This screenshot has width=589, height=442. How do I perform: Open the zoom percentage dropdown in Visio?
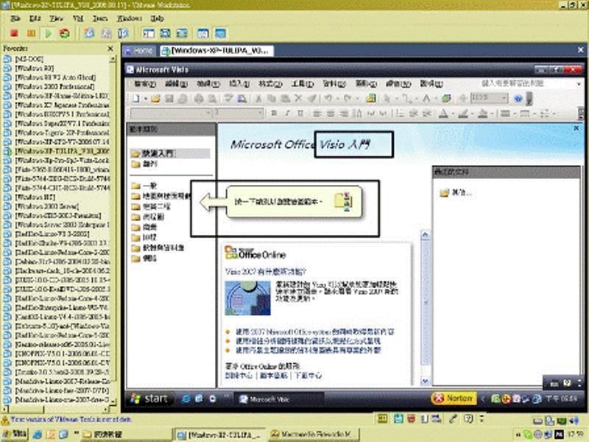pyautogui.click(x=504, y=99)
